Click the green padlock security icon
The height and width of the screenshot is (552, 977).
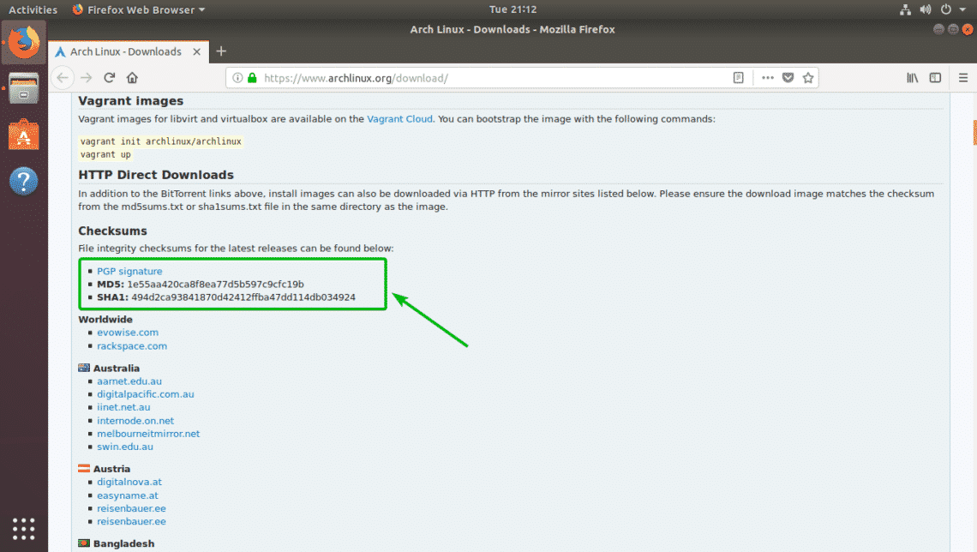coord(252,78)
